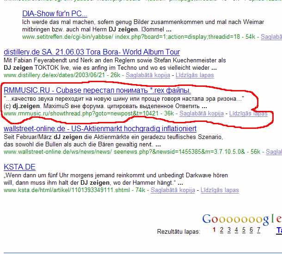
Task: Click the www.wallstreet-online.de/ws/news URL text
Action: coord(124,152)
